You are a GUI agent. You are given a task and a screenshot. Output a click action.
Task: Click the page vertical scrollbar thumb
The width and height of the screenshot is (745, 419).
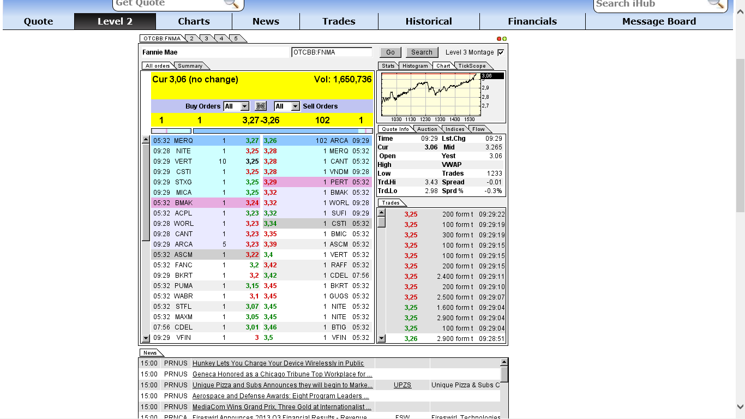(740, 135)
